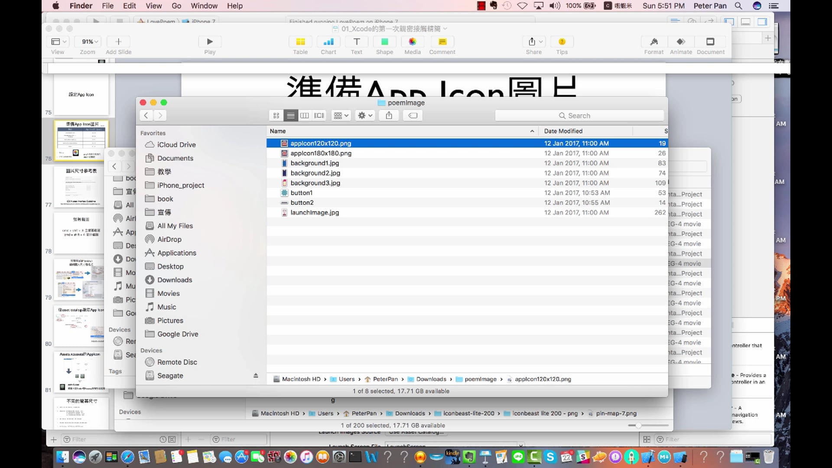
Task: Open the Window menu
Action: click(x=204, y=6)
